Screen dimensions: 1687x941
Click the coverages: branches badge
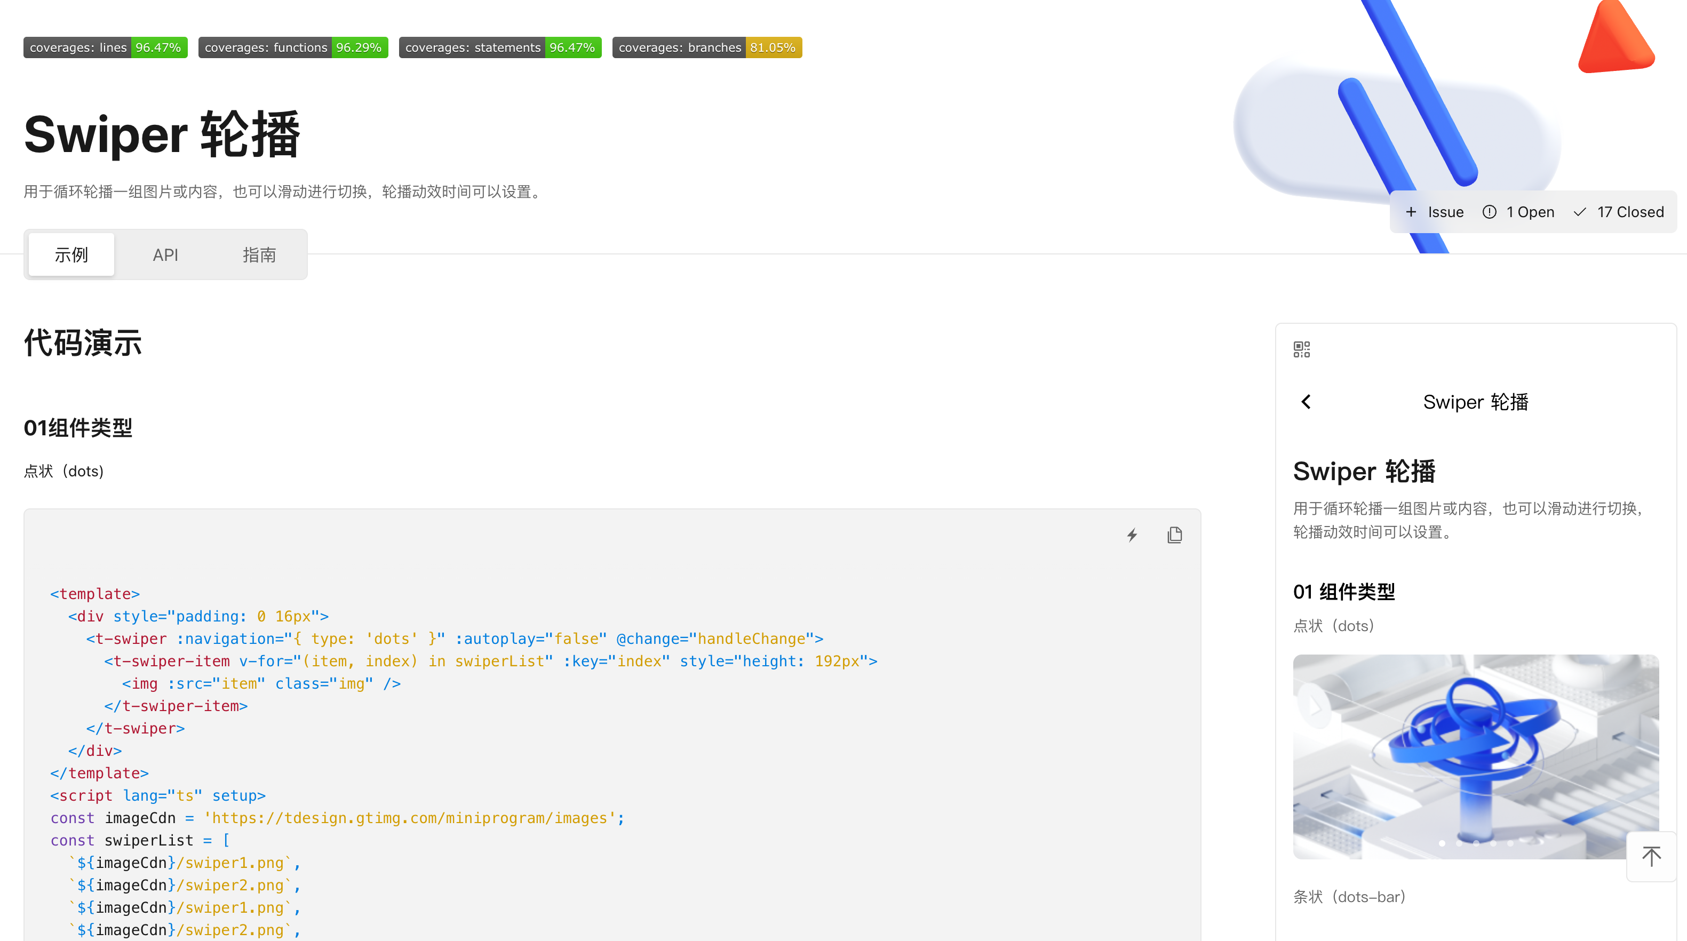[x=706, y=47]
